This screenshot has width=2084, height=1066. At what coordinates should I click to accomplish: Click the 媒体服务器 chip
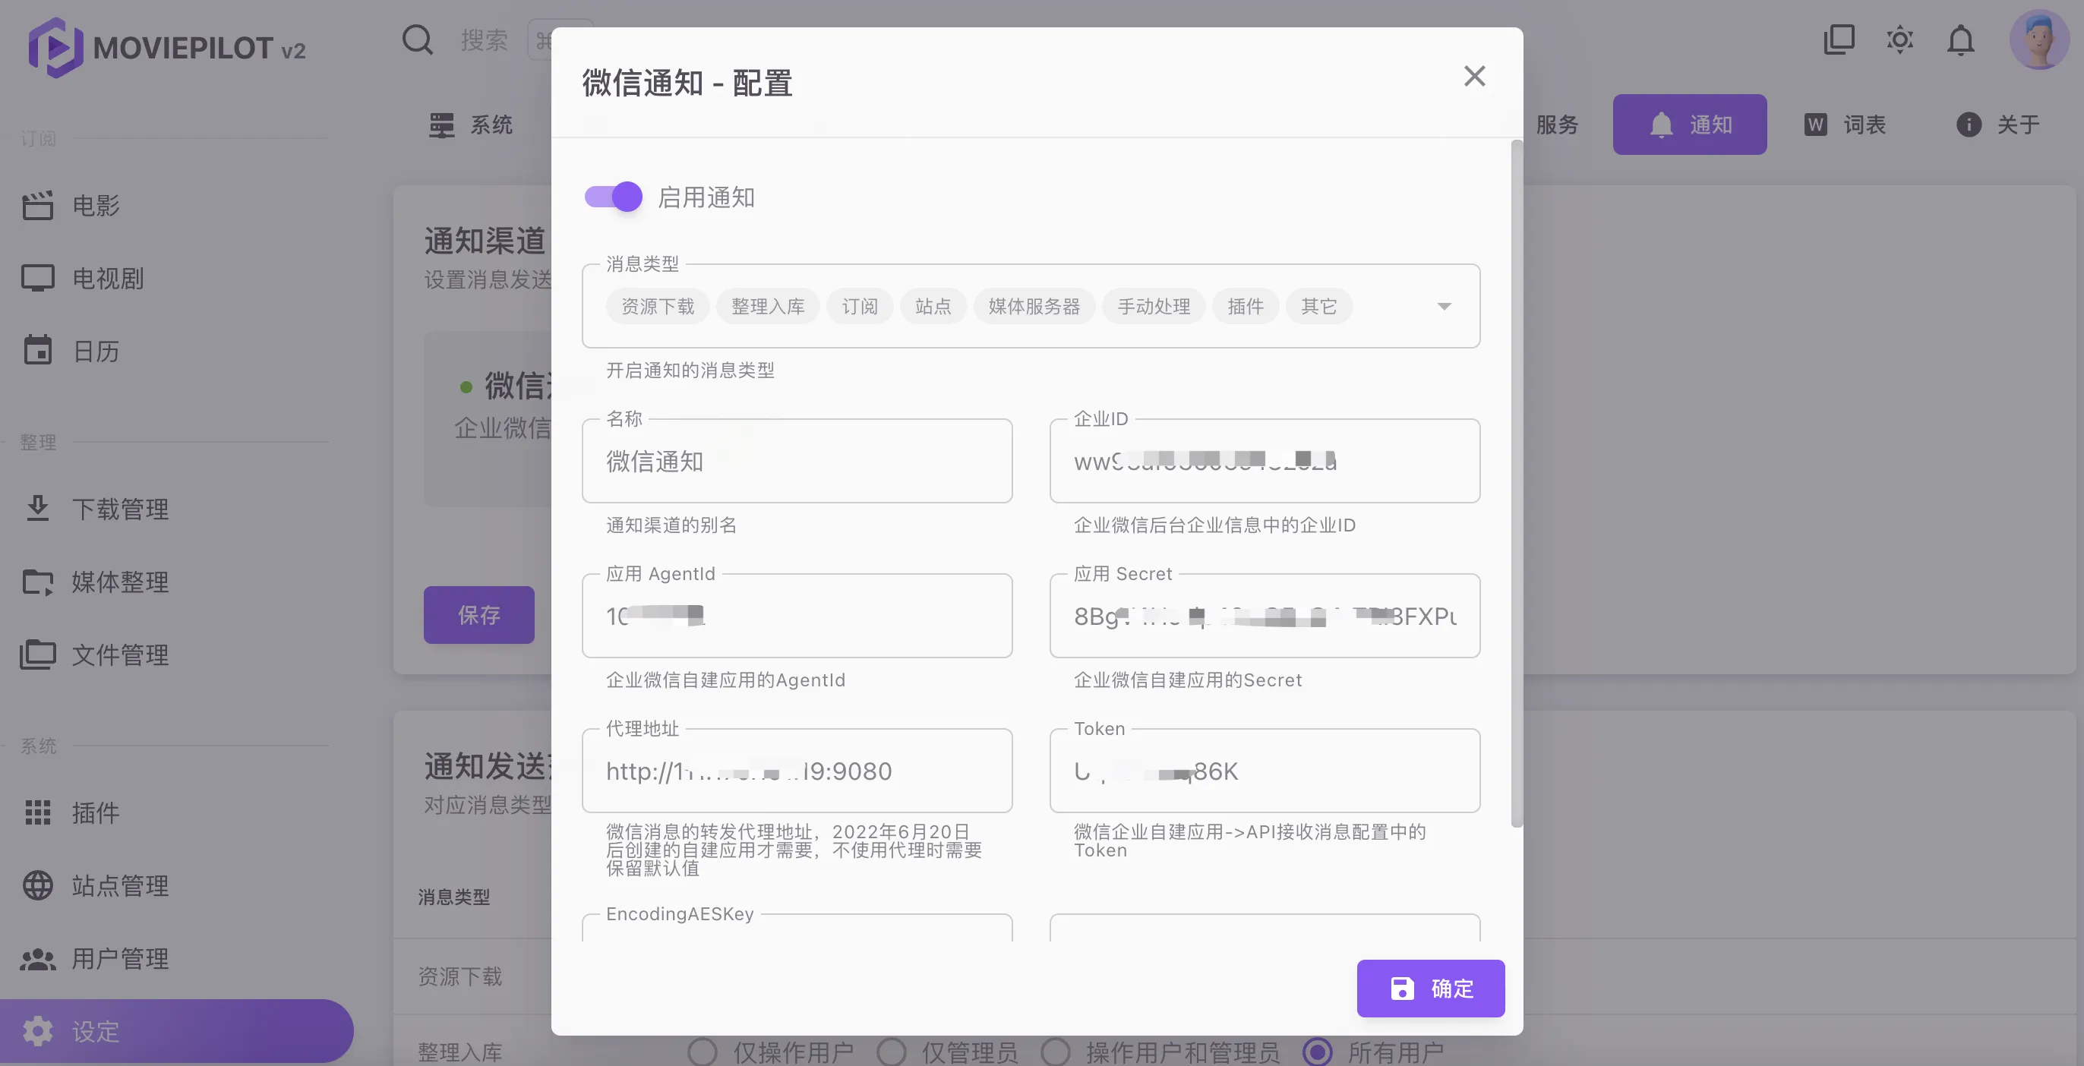tap(1034, 307)
